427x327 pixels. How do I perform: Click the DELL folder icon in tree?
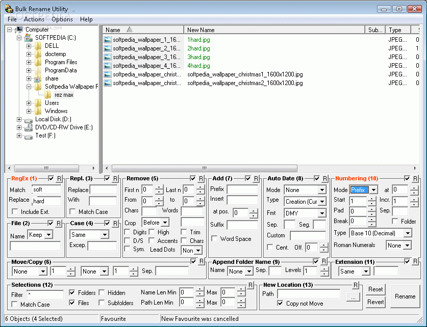click(x=38, y=46)
